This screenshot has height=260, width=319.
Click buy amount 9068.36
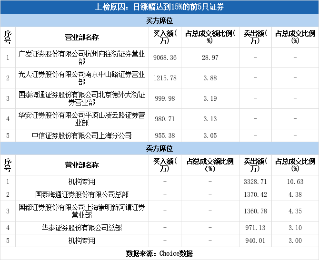coord(165,58)
